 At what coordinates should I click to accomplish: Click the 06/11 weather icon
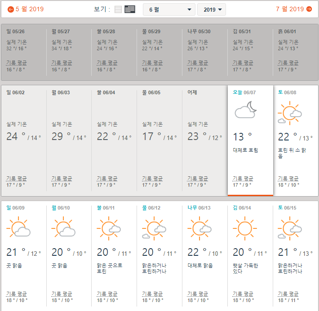coord(109,228)
